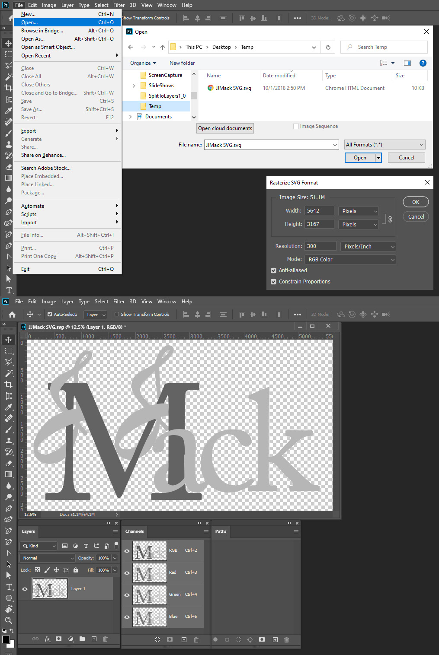Select the Horizontal Type tool

[9, 587]
